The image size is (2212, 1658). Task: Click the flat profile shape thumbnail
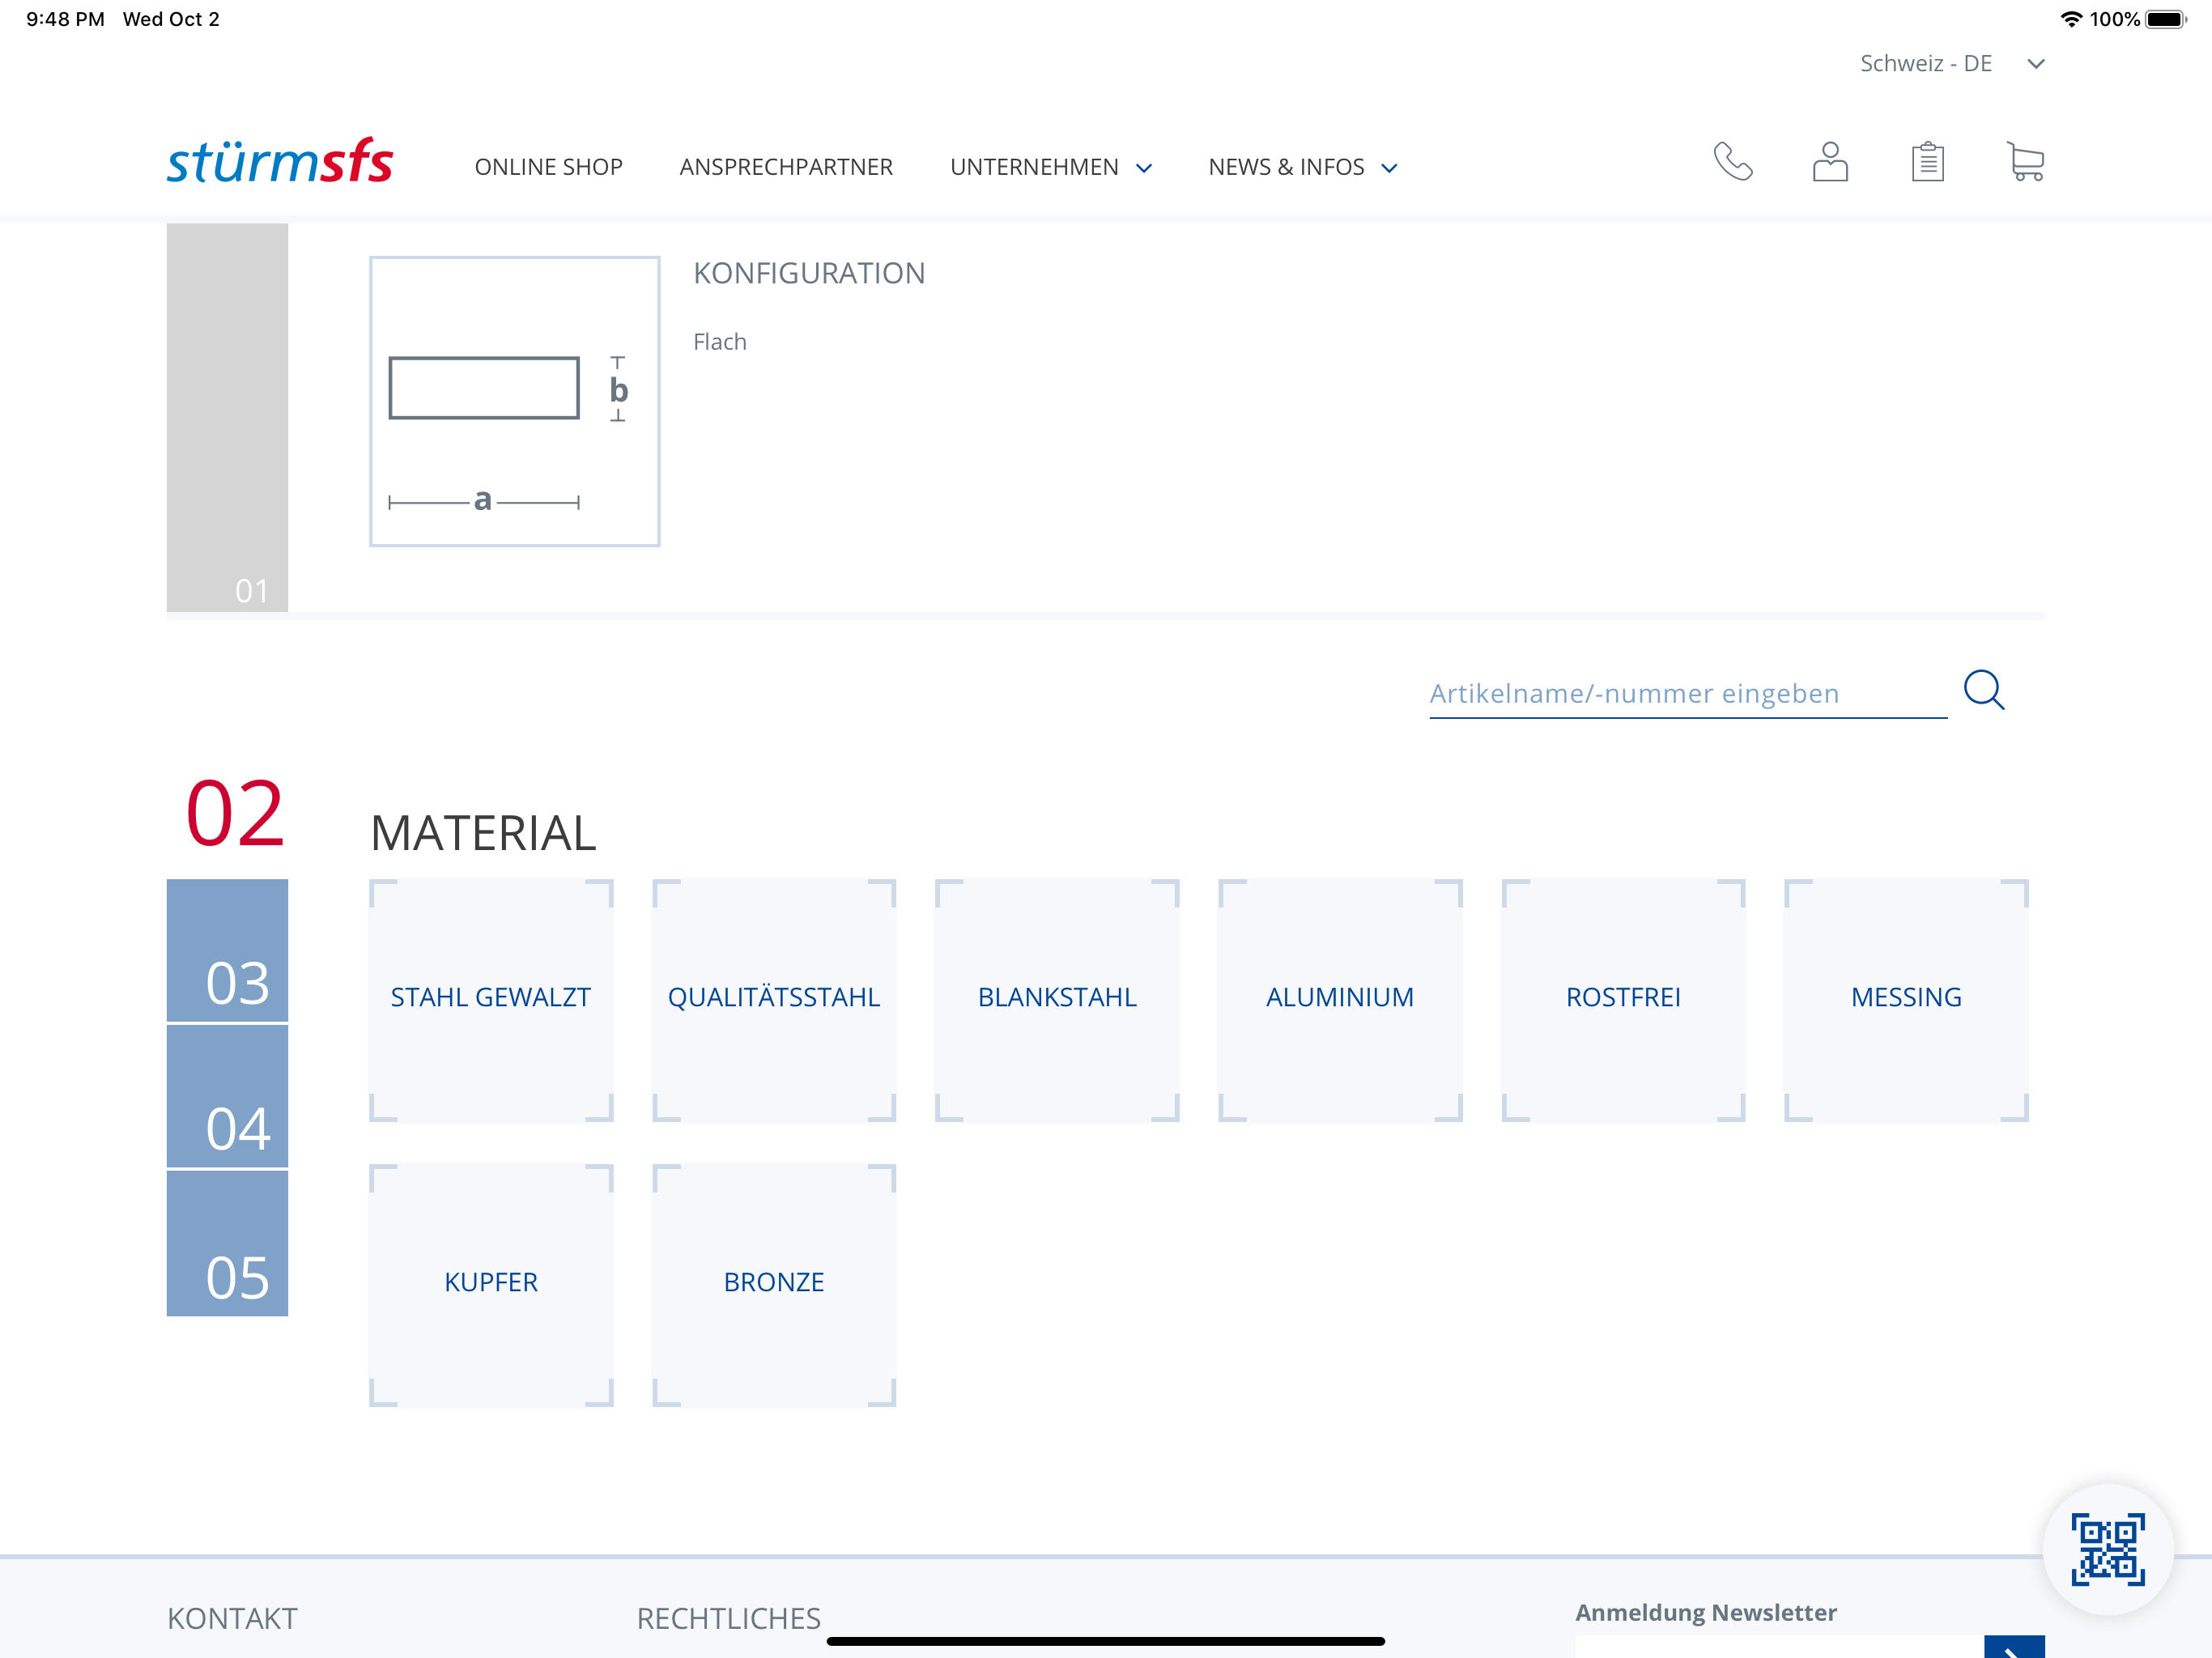(x=514, y=401)
